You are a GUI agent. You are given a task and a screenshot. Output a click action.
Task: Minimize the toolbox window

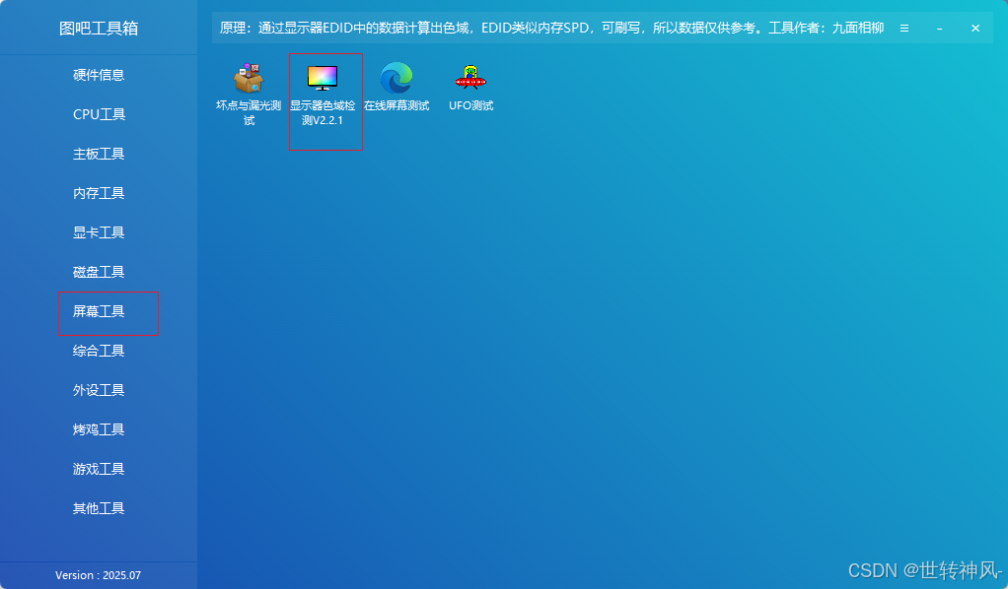pos(939,29)
